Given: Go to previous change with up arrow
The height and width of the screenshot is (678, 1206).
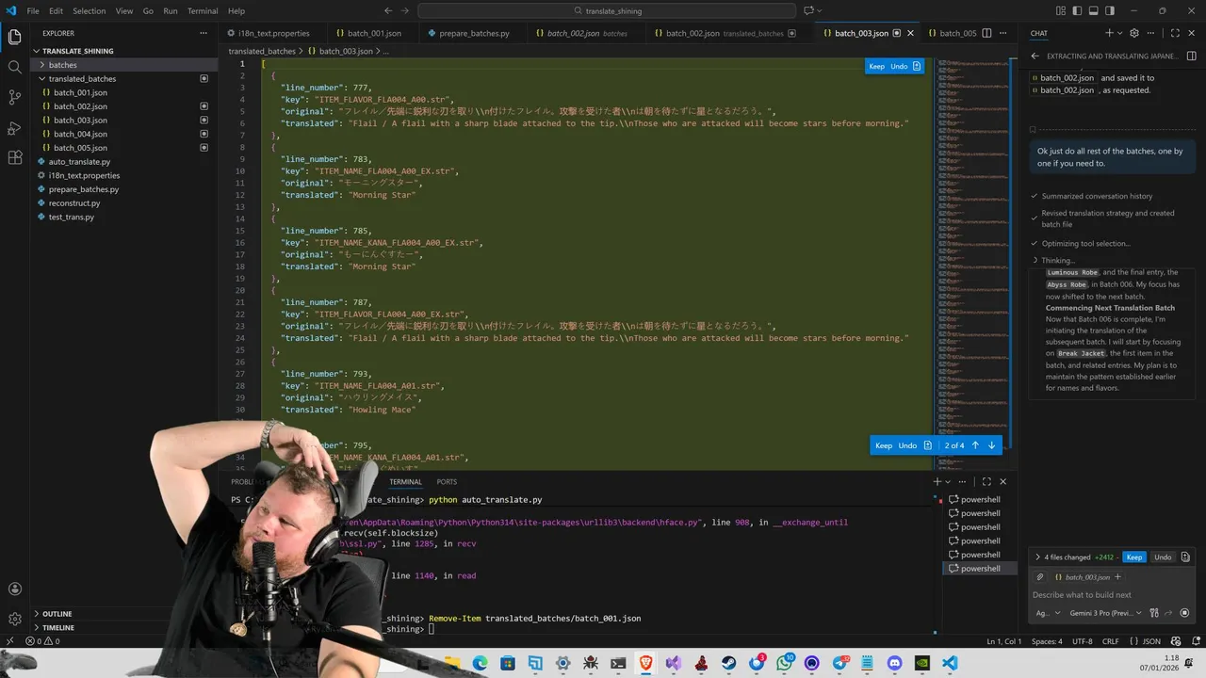Looking at the screenshot, I should click(x=975, y=445).
